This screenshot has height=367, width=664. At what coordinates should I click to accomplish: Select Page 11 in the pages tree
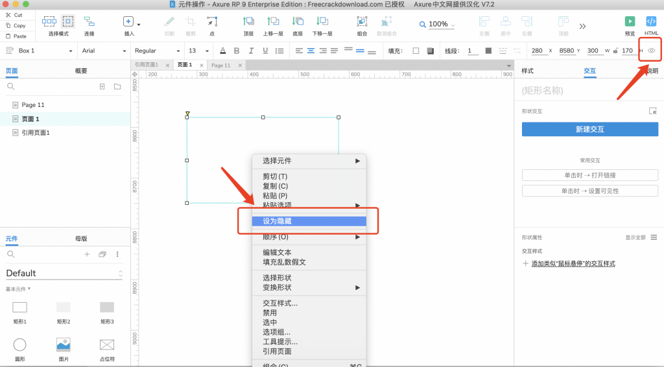[x=33, y=105]
